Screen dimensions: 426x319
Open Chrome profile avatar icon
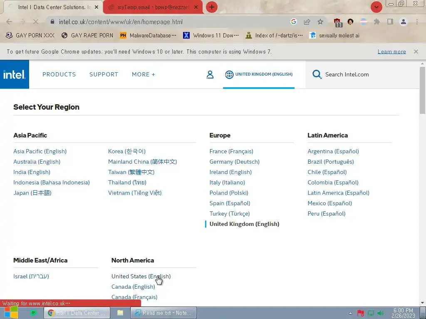(x=404, y=22)
